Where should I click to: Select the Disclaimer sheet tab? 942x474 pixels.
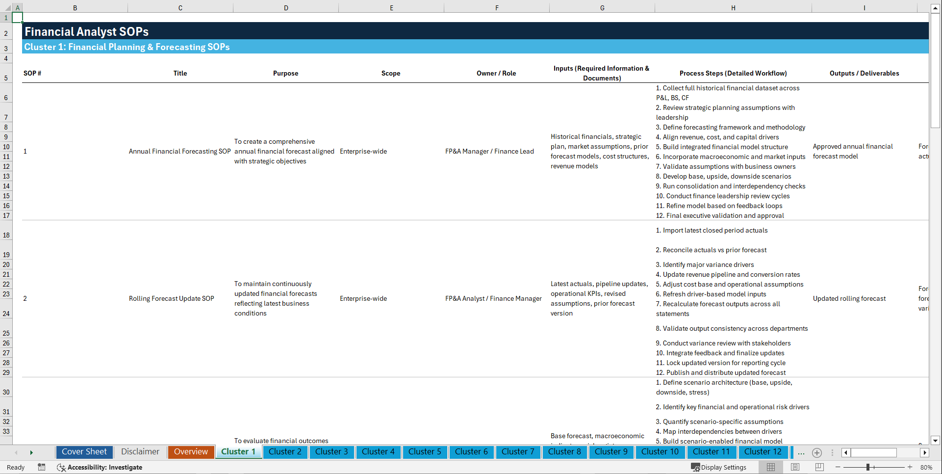(x=140, y=452)
